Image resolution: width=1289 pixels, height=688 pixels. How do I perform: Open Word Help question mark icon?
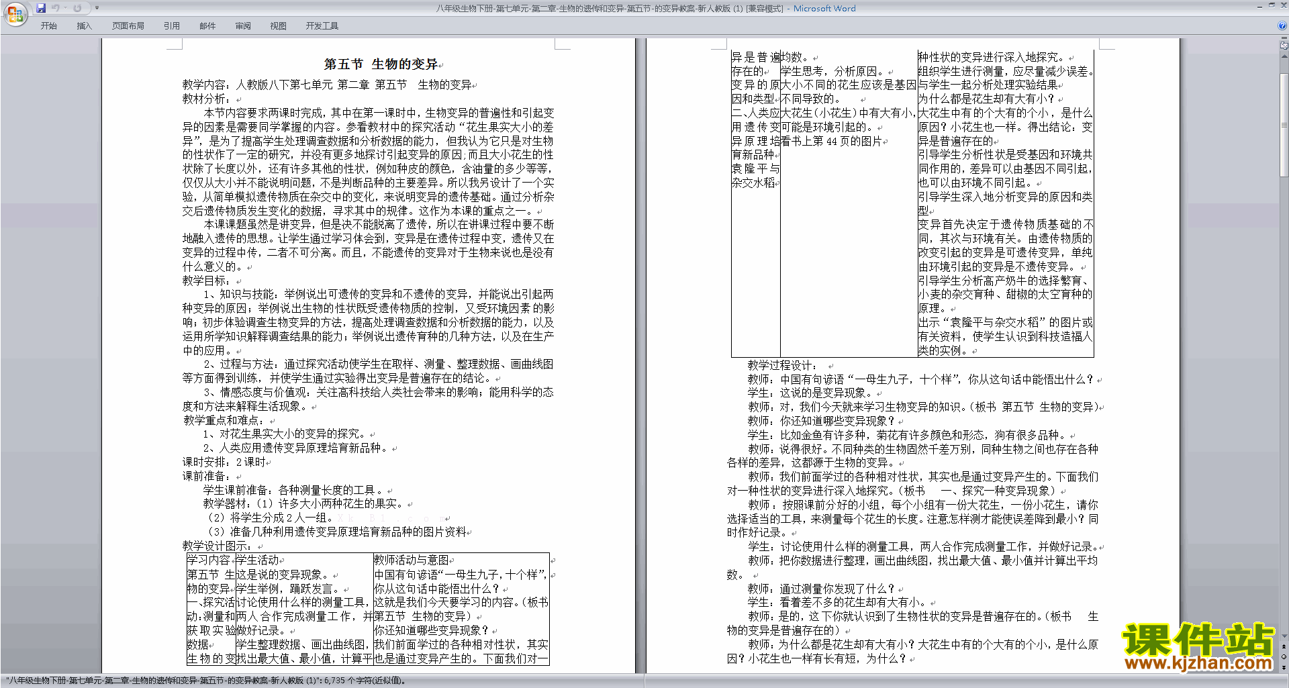[x=1282, y=26]
